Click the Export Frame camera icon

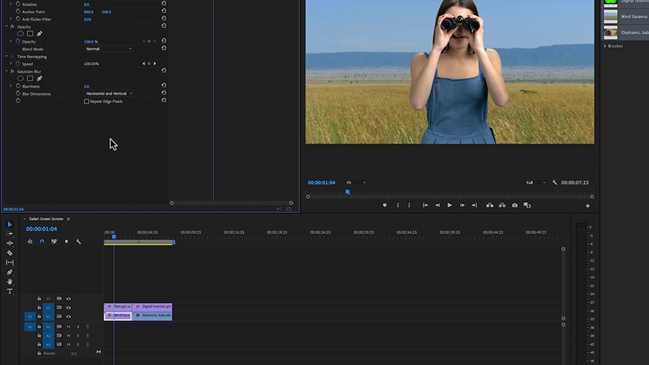[x=514, y=206]
